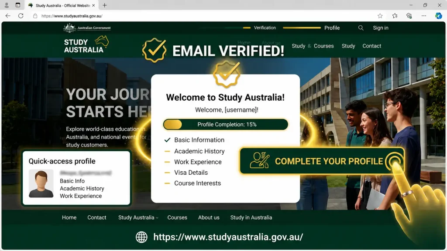447x251 pixels.
Task: Open the tab actions menu icon
Action: pos(17,5)
